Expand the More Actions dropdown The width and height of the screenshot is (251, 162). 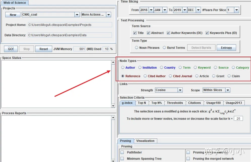coord(109,15)
